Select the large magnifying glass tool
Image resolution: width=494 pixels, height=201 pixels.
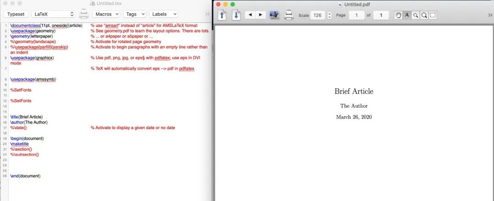(x=424, y=15)
